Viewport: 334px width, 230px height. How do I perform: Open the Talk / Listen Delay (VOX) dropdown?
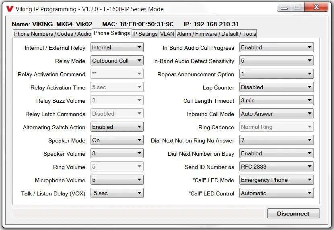(117, 193)
